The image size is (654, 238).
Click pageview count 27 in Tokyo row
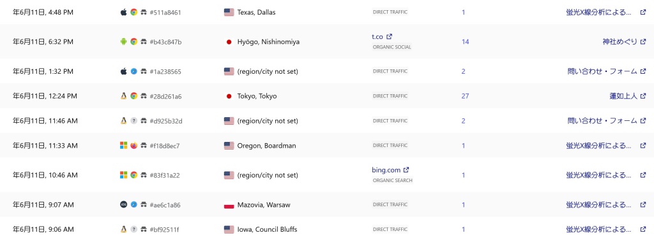click(x=465, y=96)
